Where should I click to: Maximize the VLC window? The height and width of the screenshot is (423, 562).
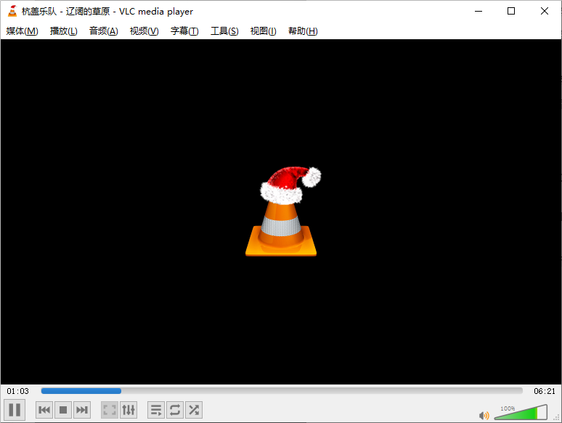click(511, 11)
